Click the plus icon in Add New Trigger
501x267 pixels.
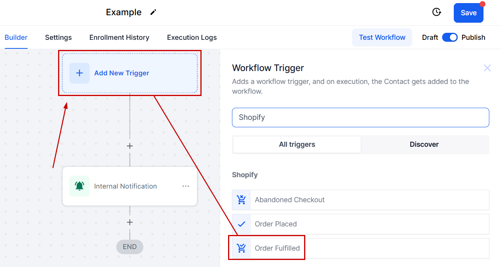pyautogui.click(x=80, y=73)
